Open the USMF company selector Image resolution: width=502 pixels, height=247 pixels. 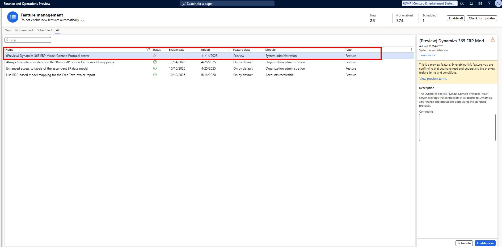(430, 3)
